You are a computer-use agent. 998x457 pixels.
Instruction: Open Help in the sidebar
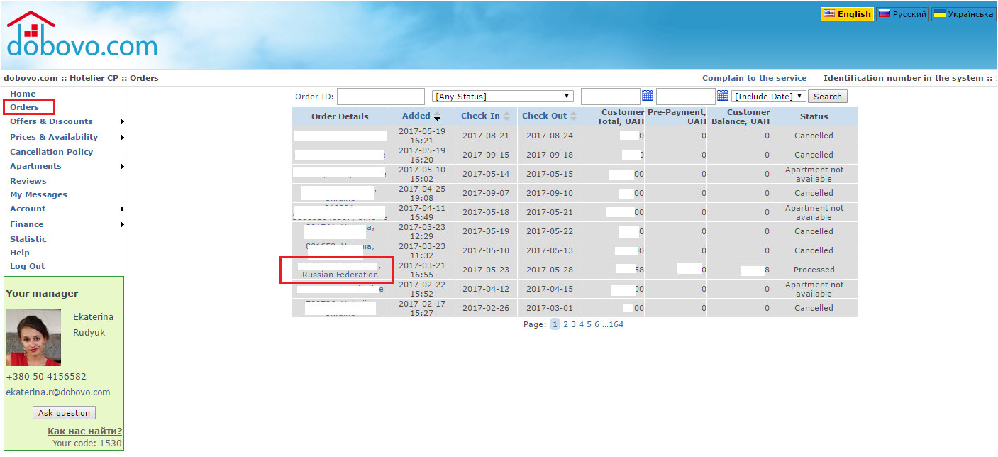20,253
